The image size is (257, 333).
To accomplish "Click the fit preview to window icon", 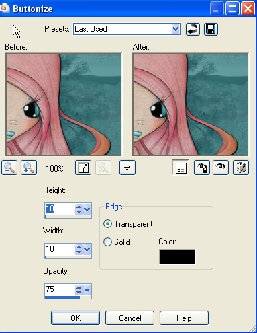I will pos(83,168).
